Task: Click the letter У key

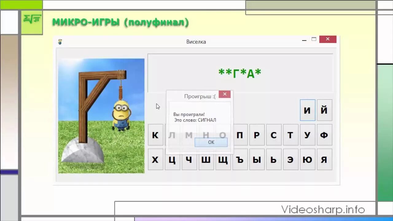Action: coord(308,135)
